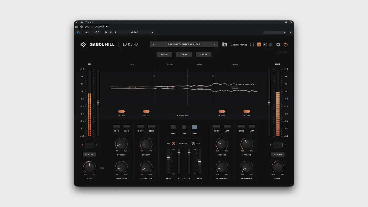Toggle the orange plugin power button
The image size is (368, 207).
285,44
